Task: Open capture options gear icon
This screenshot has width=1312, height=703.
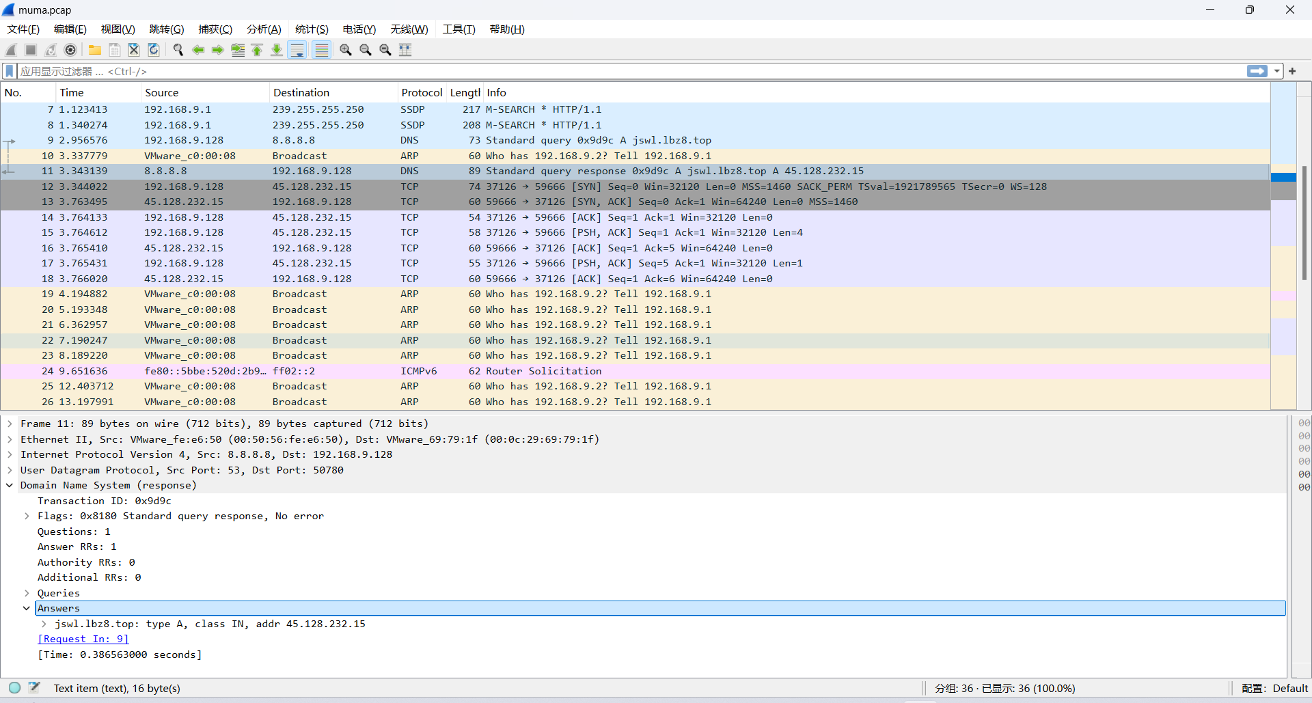Action: [x=70, y=50]
